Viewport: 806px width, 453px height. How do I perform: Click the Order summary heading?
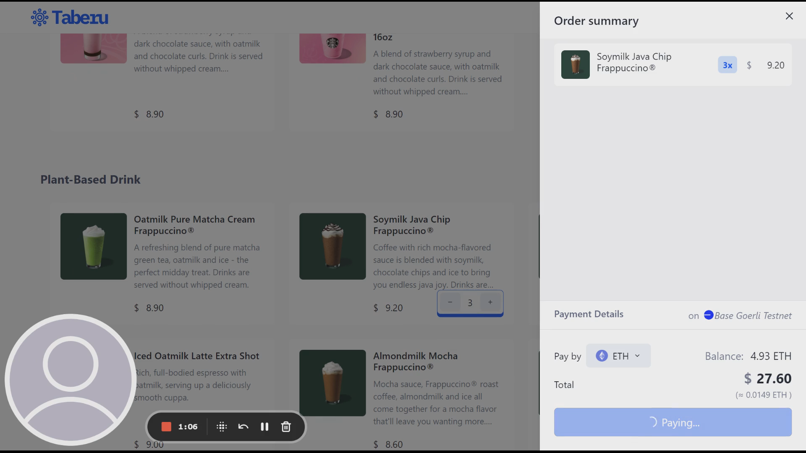tap(596, 21)
